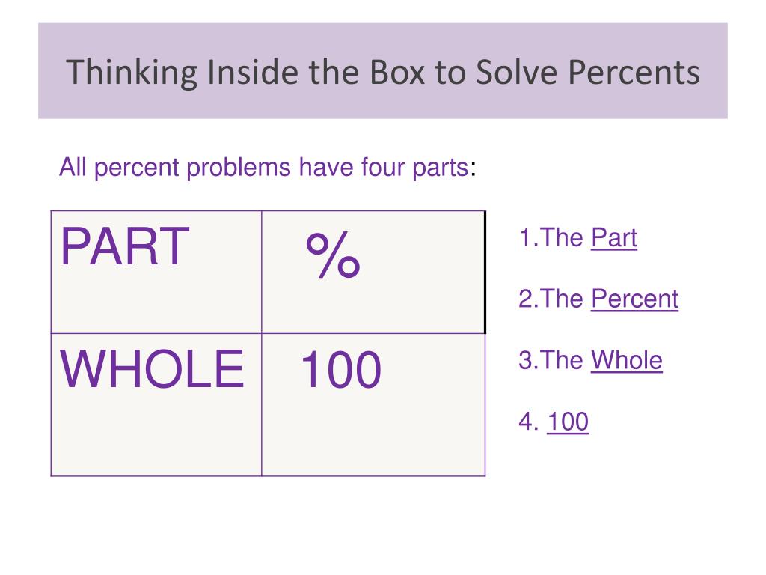
Task: Click the word 'Percents' in the title banner
Action: tap(634, 73)
